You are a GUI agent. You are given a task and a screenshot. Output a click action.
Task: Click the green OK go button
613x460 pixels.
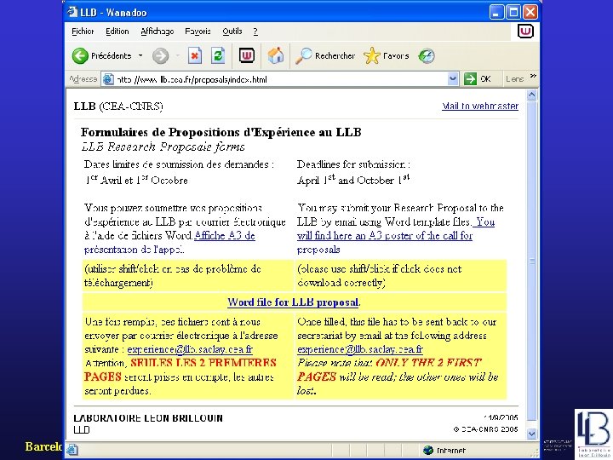(478, 79)
